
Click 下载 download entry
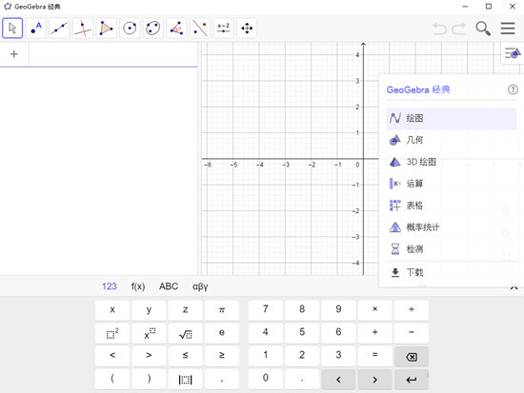pyautogui.click(x=452, y=273)
